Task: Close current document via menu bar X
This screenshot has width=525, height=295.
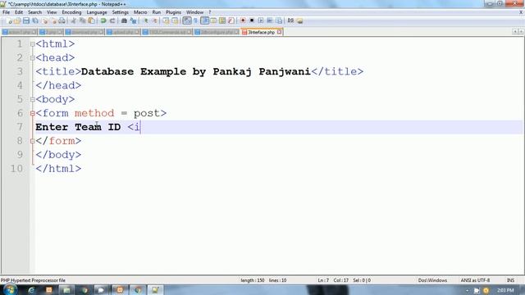Action: click(521, 12)
